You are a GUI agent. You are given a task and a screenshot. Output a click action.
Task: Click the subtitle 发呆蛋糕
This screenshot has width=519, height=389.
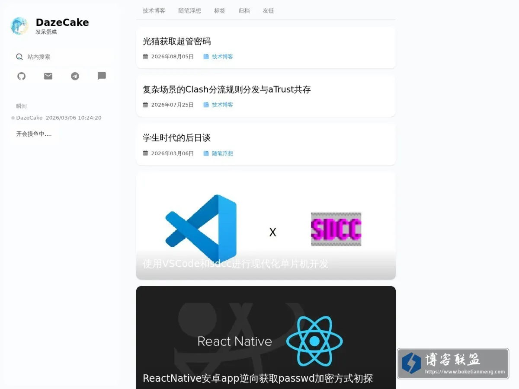[x=46, y=32]
